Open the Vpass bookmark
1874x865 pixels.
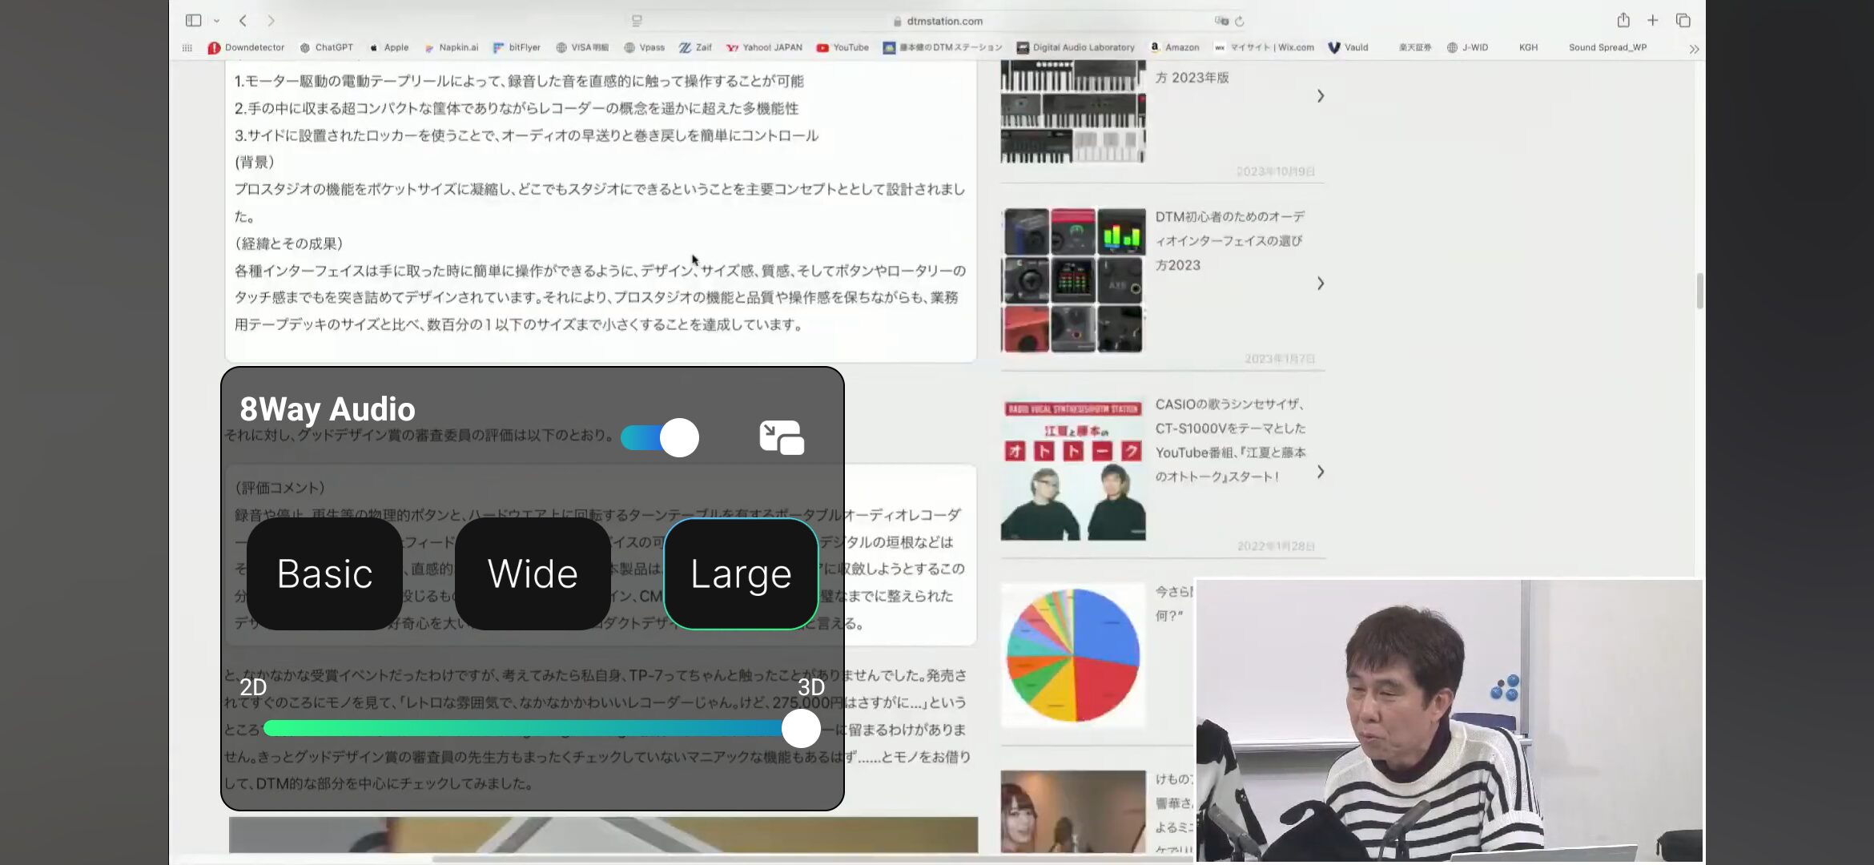tap(645, 47)
